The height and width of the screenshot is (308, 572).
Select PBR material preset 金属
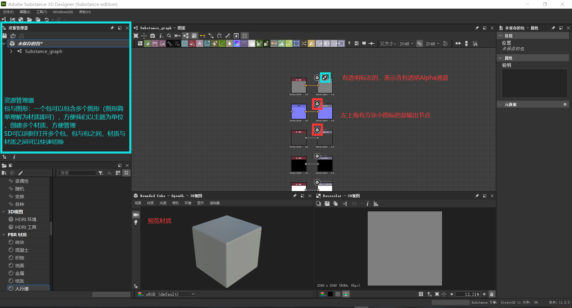tap(20, 273)
